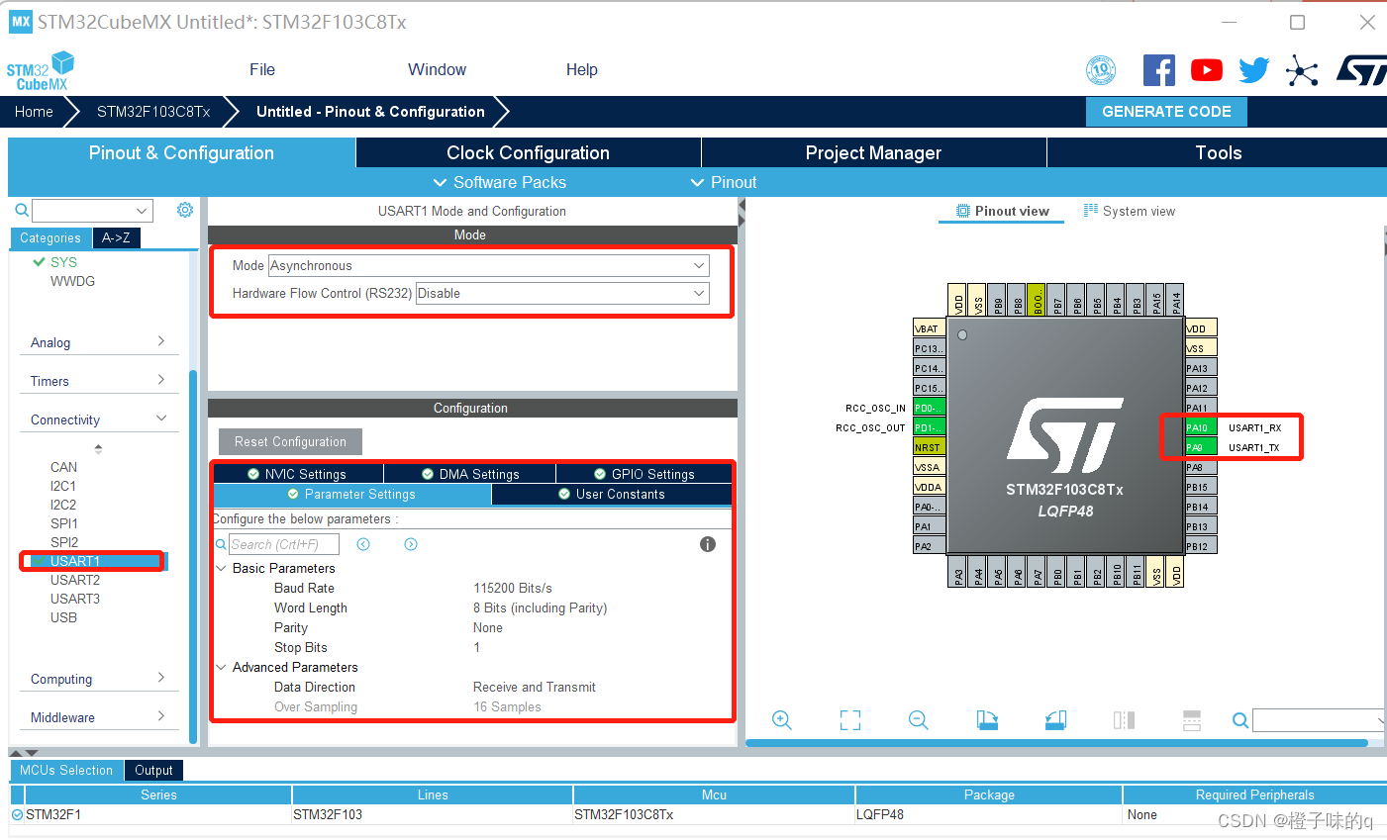1387x840 pixels.
Task: Open the Help menu
Action: click(x=582, y=69)
